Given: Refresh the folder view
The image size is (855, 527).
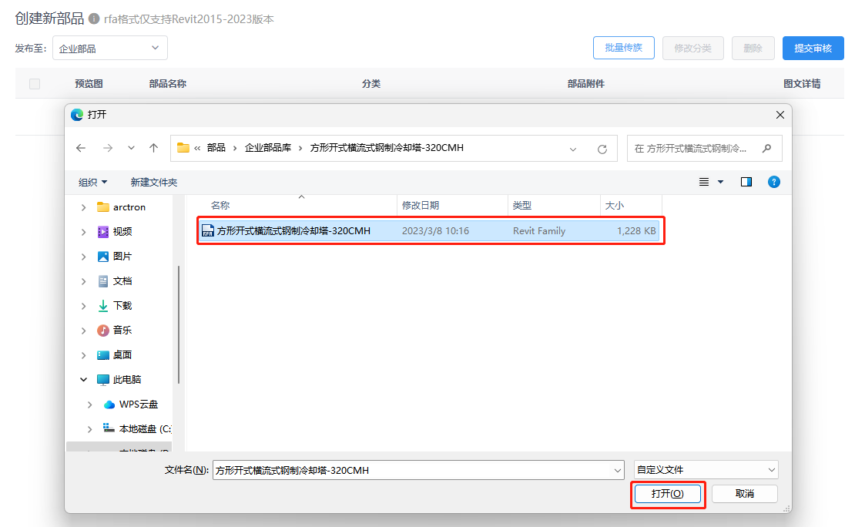Looking at the screenshot, I should click(x=602, y=149).
